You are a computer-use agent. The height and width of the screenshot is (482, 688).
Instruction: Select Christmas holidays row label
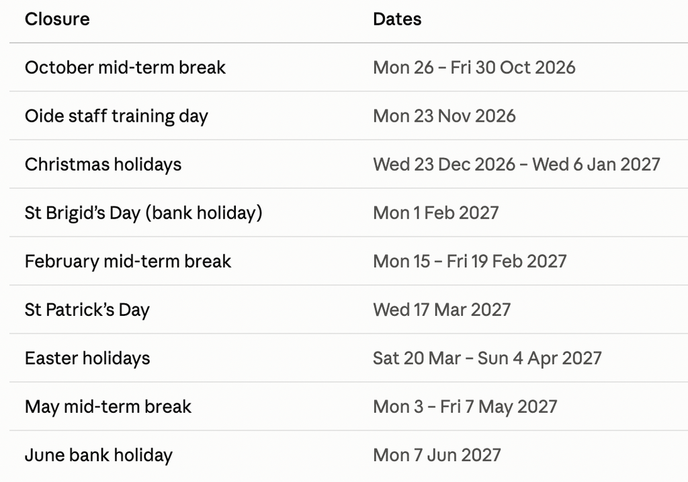[103, 165]
